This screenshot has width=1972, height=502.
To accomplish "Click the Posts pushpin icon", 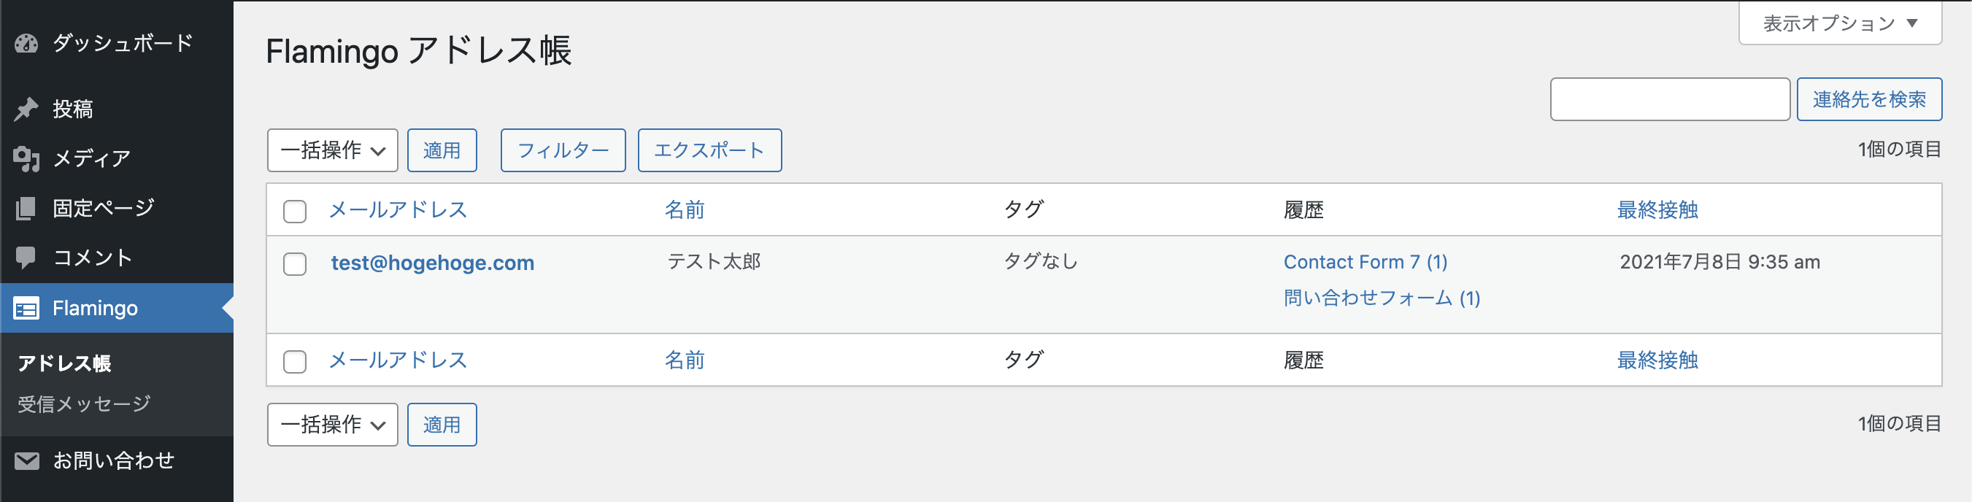I will [26, 109].
